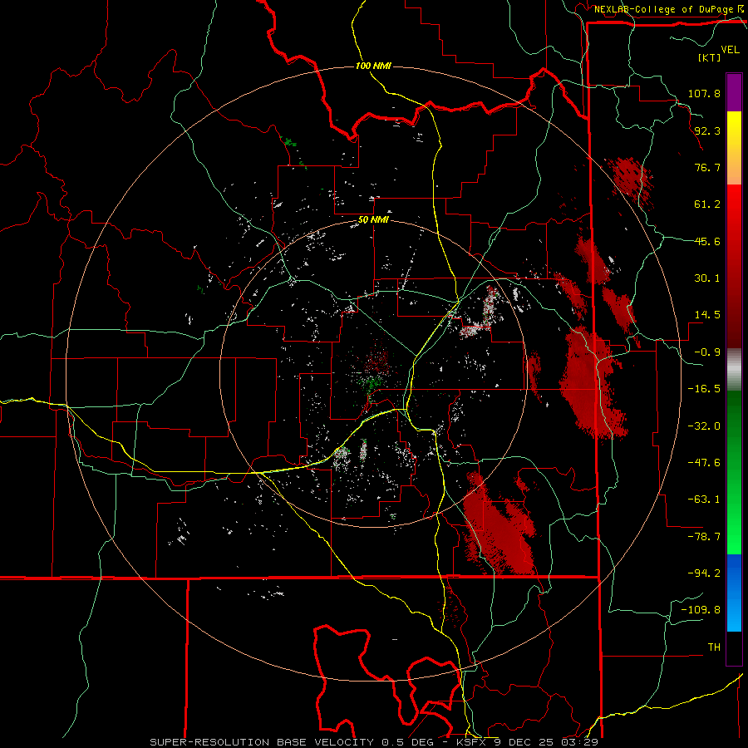Select the 76.7 velocity scale value
This screenshot has width=748, height=748.
click(707, 167)
